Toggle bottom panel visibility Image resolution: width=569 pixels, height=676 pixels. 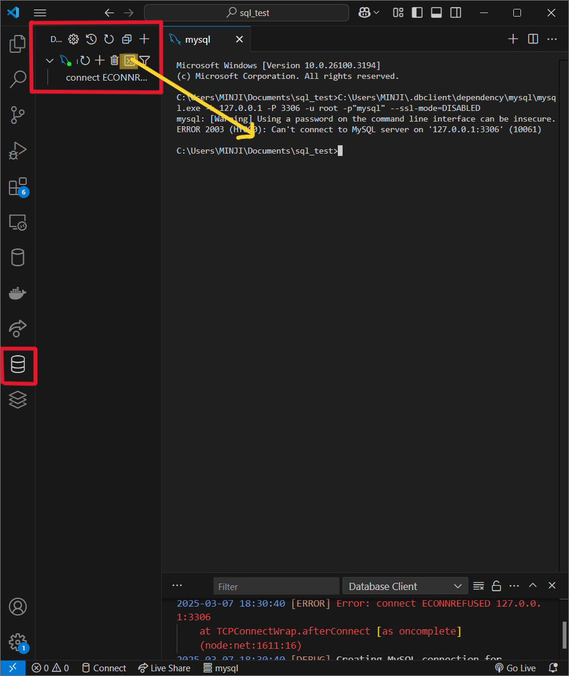coord(436,12)
